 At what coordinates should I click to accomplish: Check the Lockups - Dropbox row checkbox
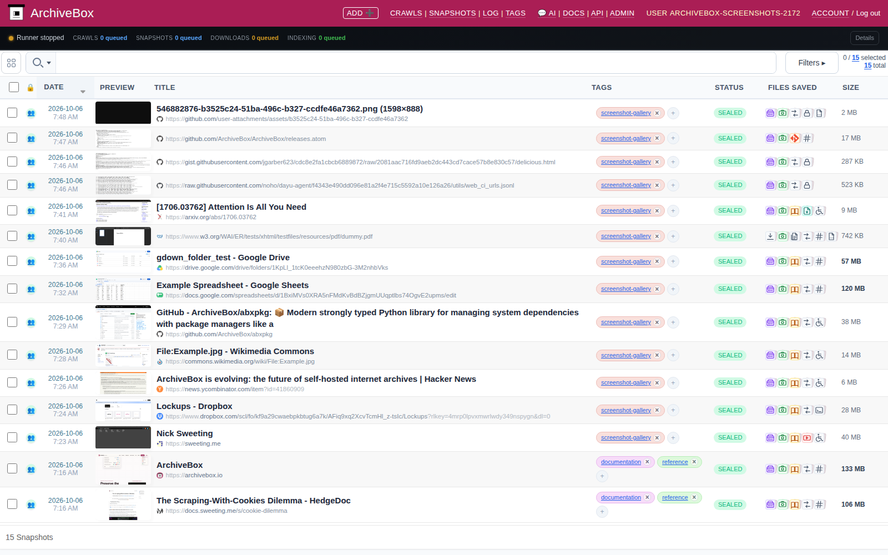12,410
